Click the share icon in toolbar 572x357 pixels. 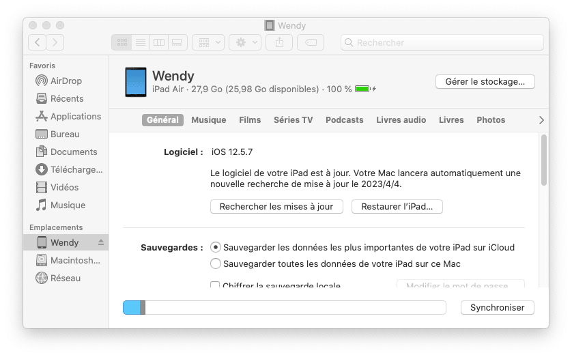[x=280, y=42]
